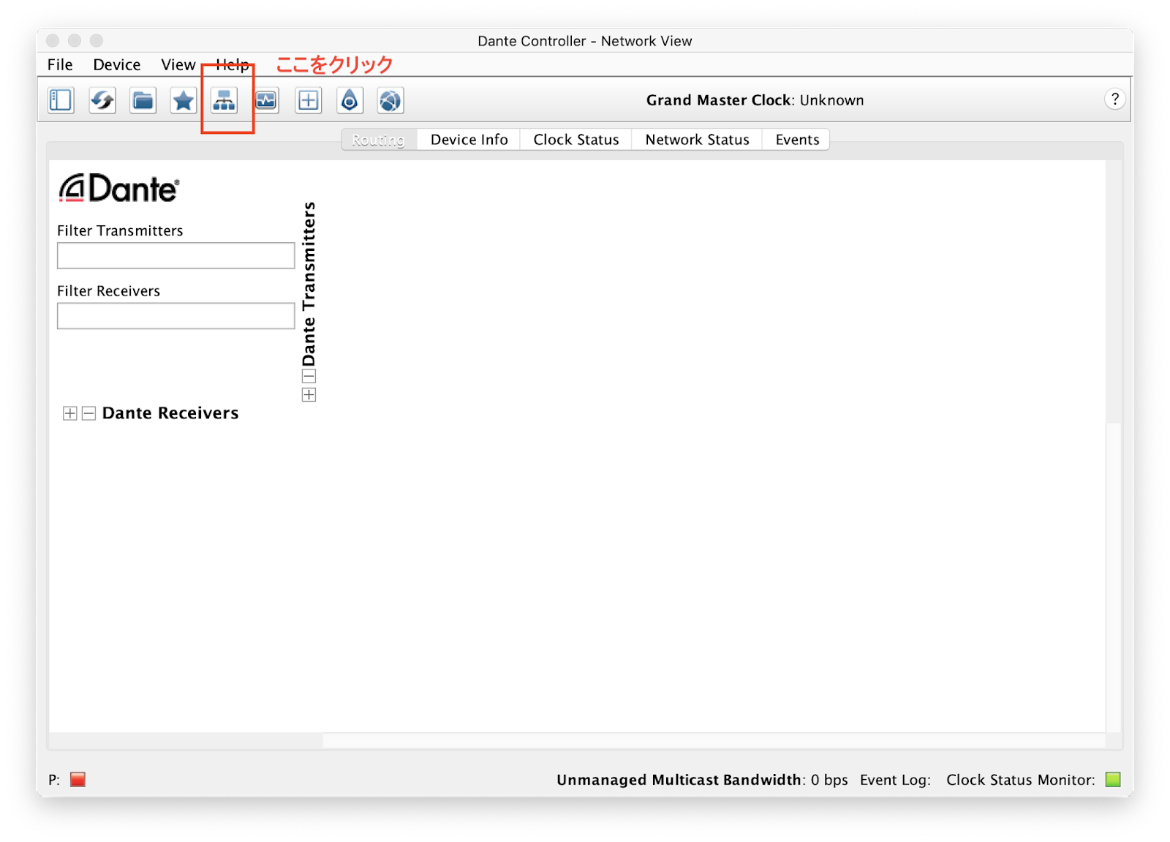The image size is (1170, 842).
Task: Open the network interface configuration icon
Action: click(224, 100)
